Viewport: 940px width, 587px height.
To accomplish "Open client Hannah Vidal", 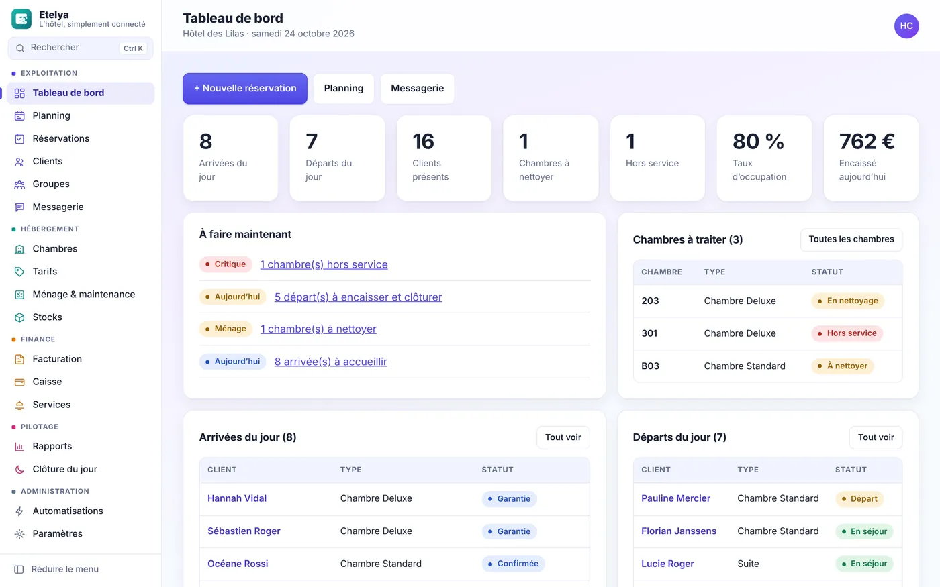I will (x=237, y=498).
